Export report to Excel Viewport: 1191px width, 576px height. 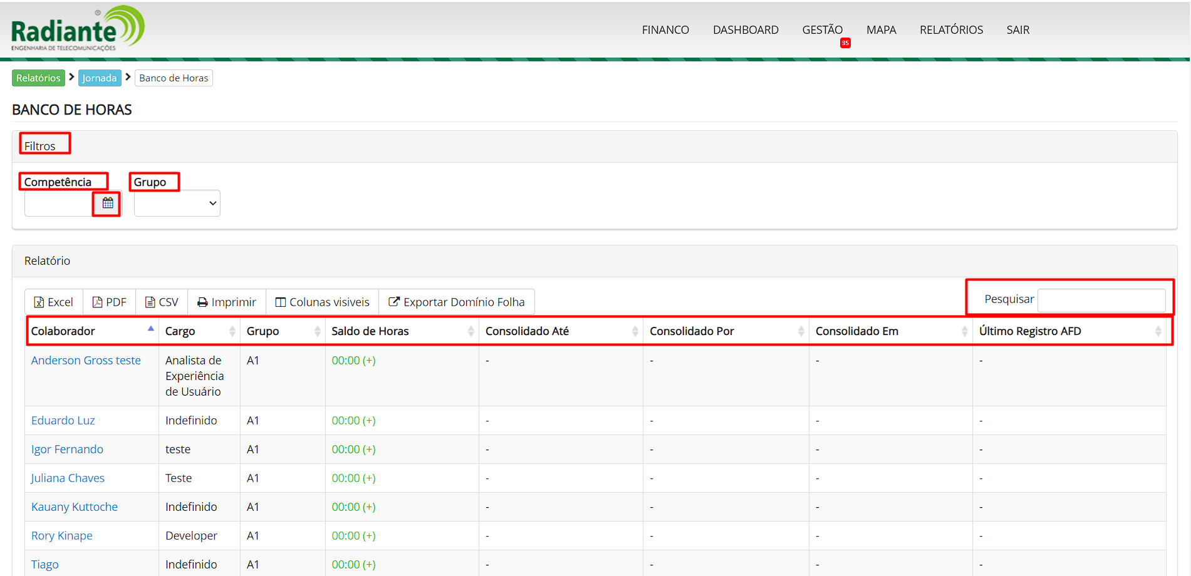[54, 302]
